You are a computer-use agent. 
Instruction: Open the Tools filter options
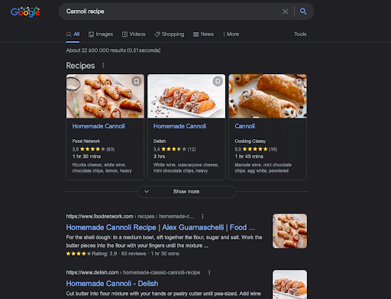(300, 34)
